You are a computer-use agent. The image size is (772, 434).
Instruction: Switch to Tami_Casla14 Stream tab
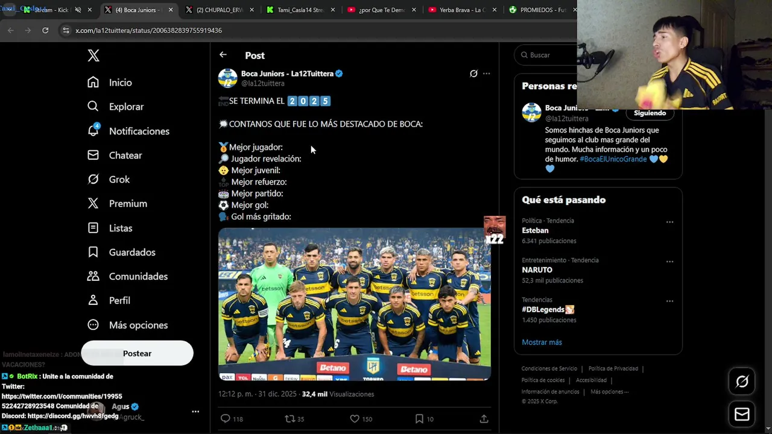(x=300, y=10)
